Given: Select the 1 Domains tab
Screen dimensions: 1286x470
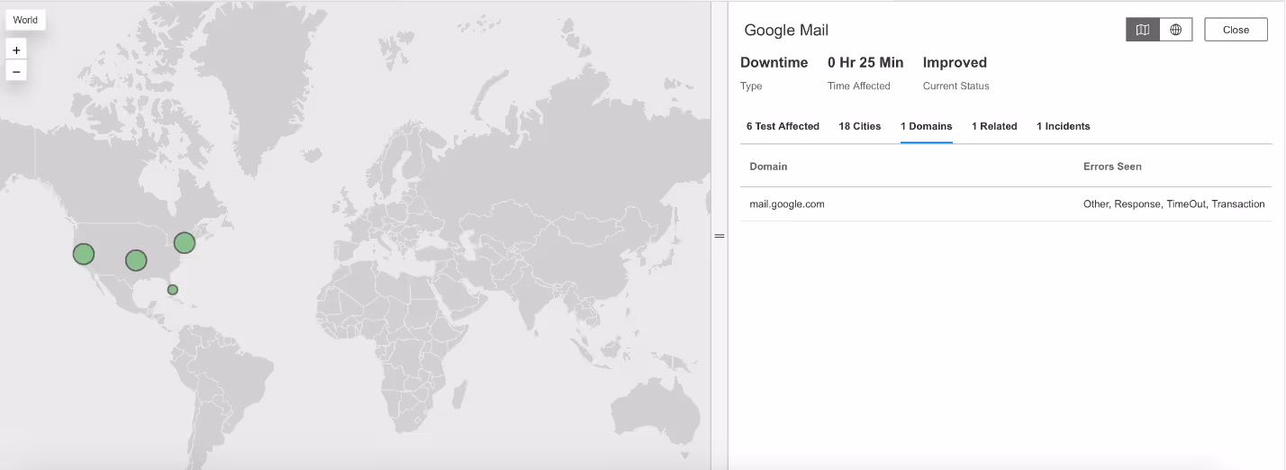Looking at the screenshot, I should coord(927,126).
